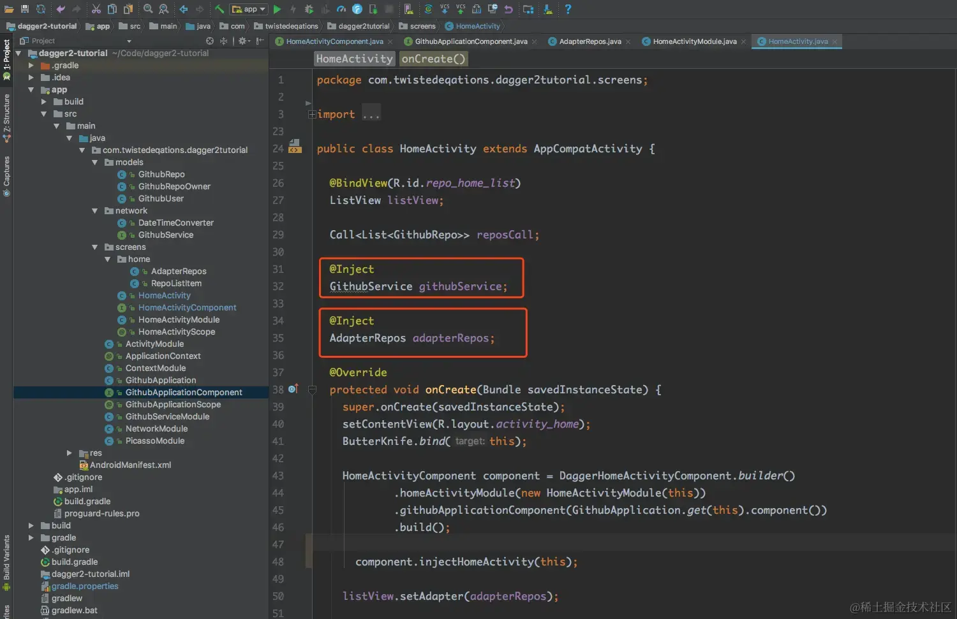
Task: Click the Save All toolbar icon
Action: [25, 9]
